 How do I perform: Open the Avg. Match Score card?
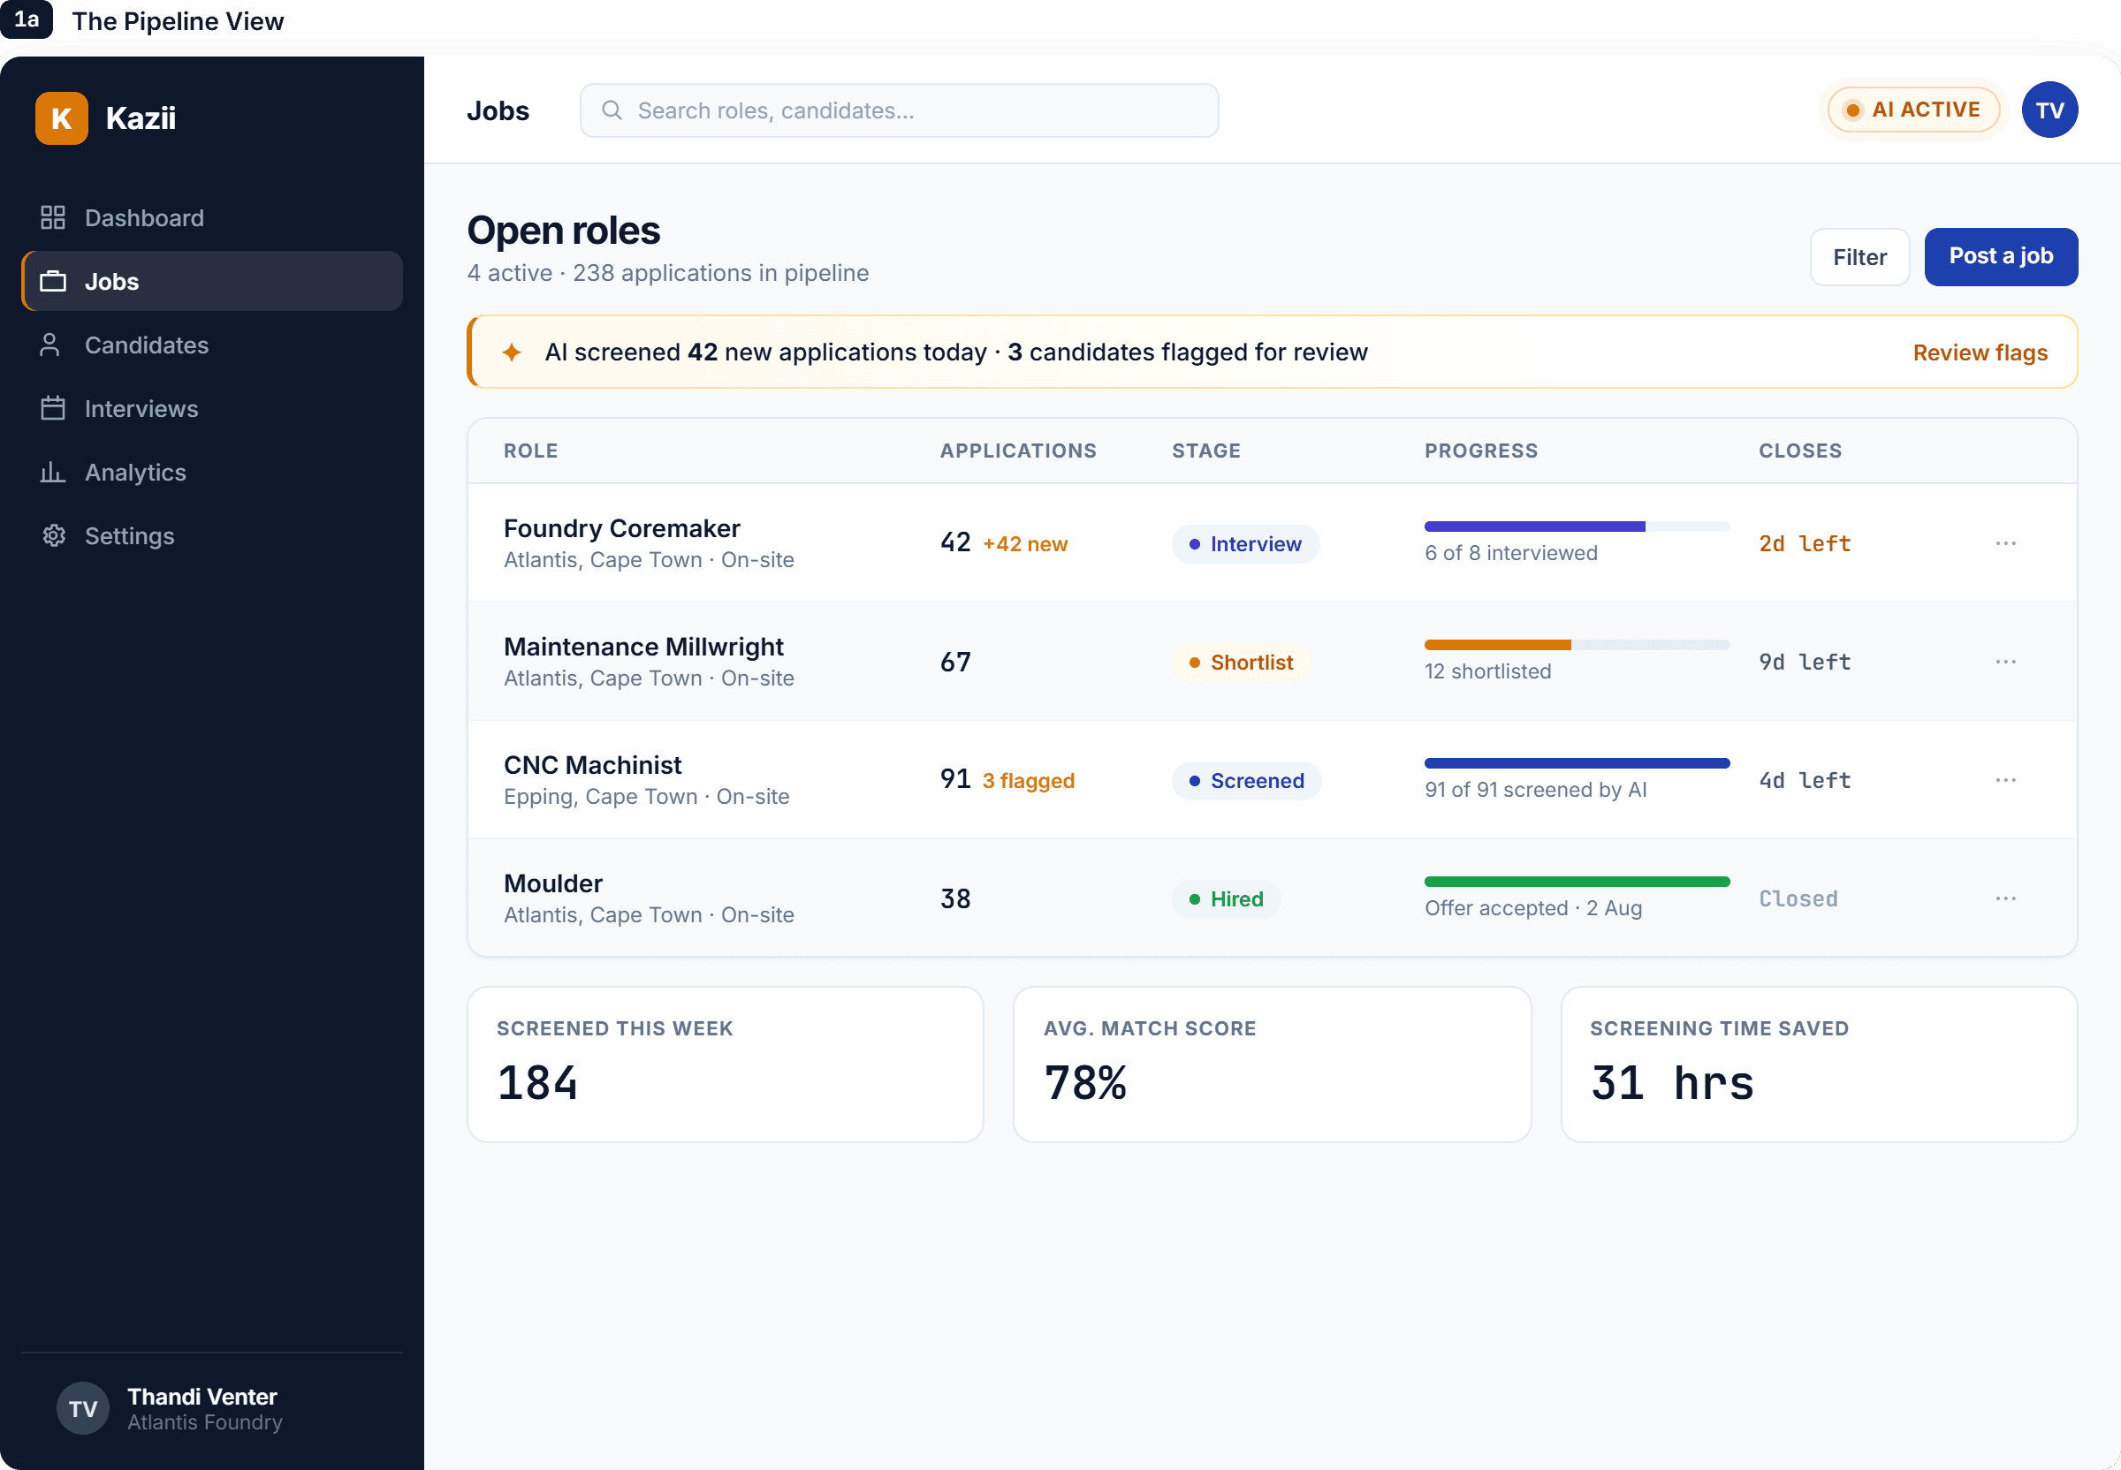[1272, 1065]
